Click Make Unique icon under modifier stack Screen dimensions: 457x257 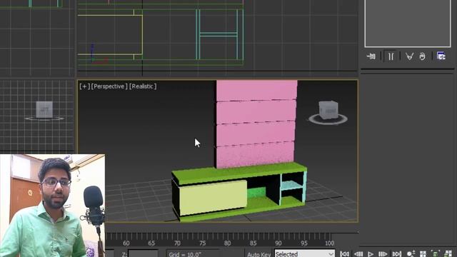pyautogui.click(x=409, y=56)
